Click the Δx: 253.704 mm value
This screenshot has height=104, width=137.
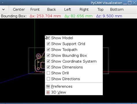45,16
